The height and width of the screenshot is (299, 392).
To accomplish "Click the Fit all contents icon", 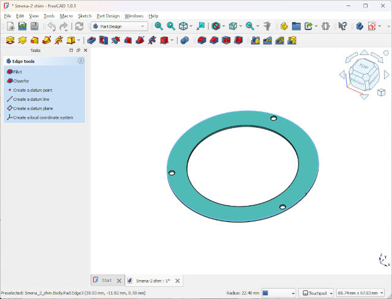I will click(x=159, y=26).
